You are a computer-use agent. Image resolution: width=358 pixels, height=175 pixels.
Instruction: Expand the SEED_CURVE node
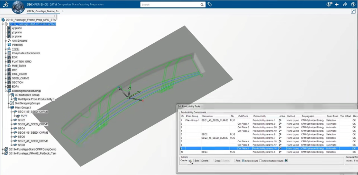point(6,78)
